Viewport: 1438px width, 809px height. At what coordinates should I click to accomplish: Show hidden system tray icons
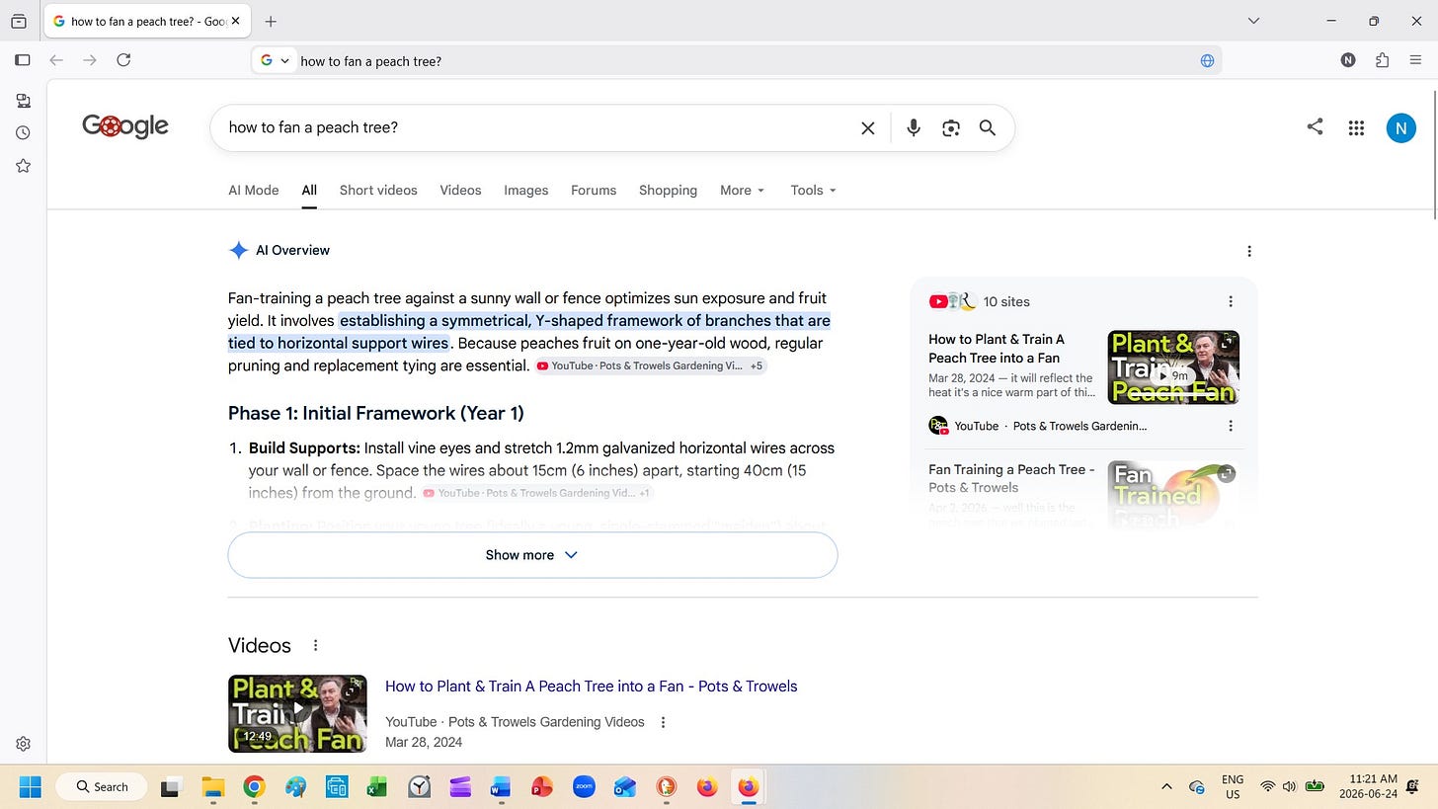click(1166, 787)
